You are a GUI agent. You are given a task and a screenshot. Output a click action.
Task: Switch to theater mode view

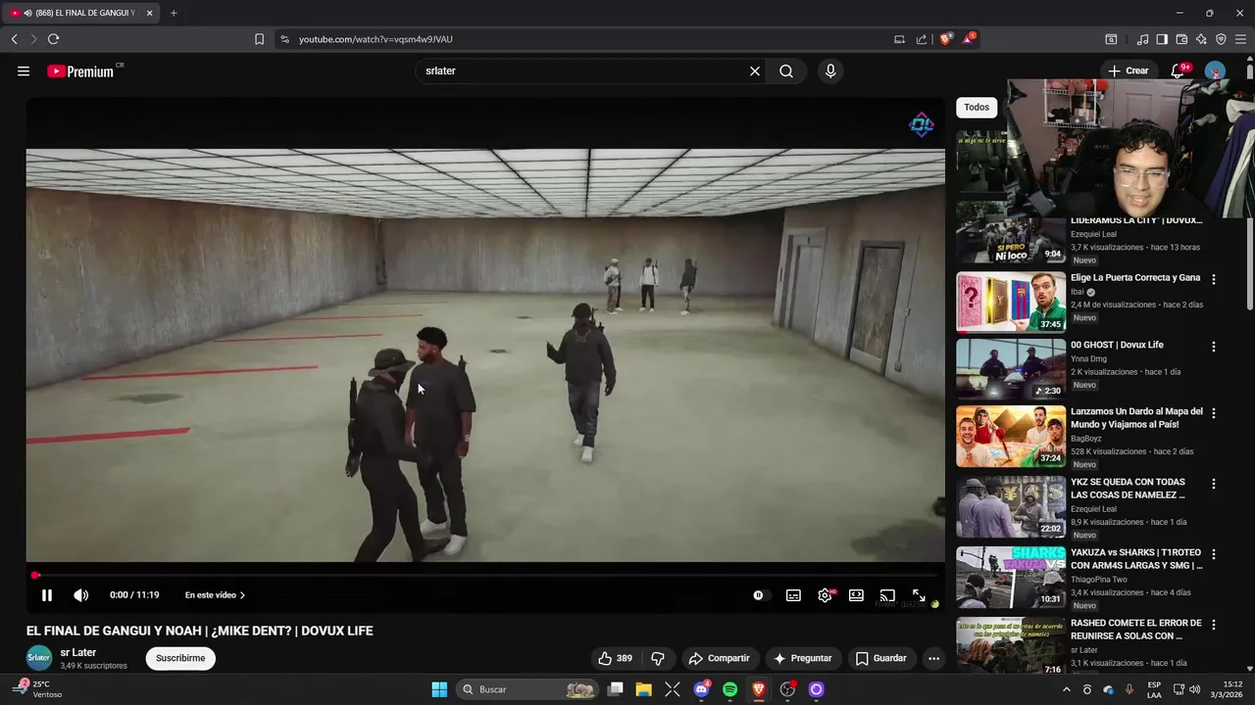[x=856, y=595]
